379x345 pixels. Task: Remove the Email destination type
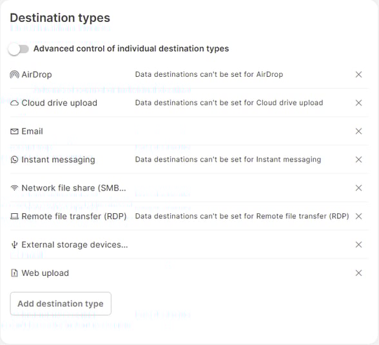[x=358, y=131]
